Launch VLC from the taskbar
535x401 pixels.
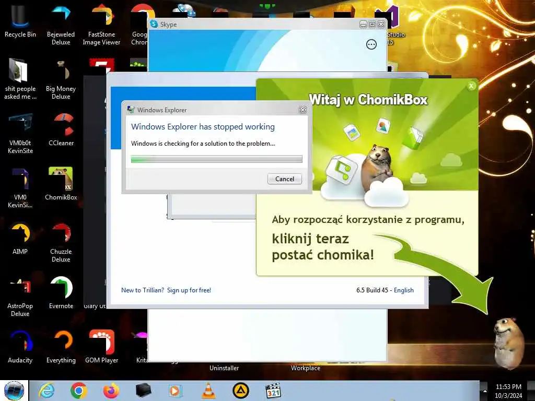click(x=208, y=391)
